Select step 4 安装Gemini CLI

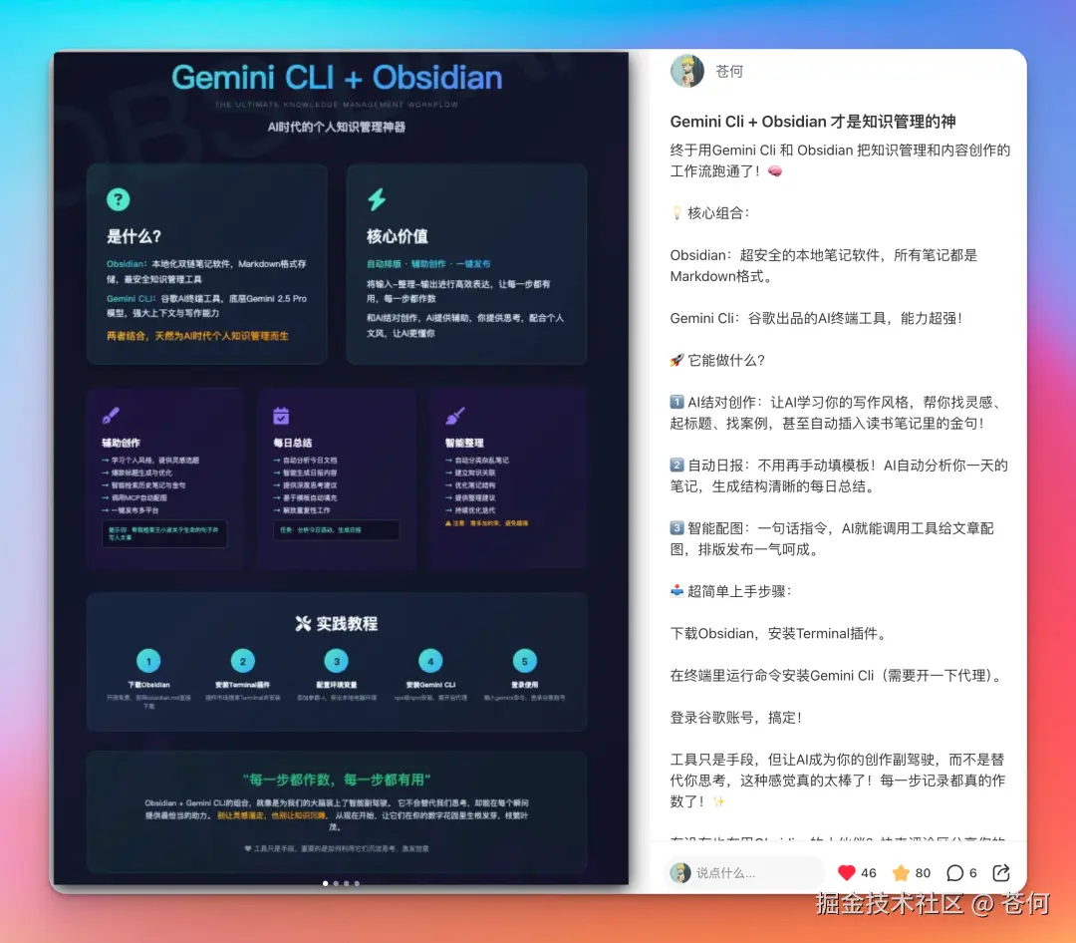pyautogui.click(x=429, y=660)
